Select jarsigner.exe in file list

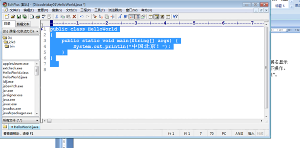click(13, 95)
